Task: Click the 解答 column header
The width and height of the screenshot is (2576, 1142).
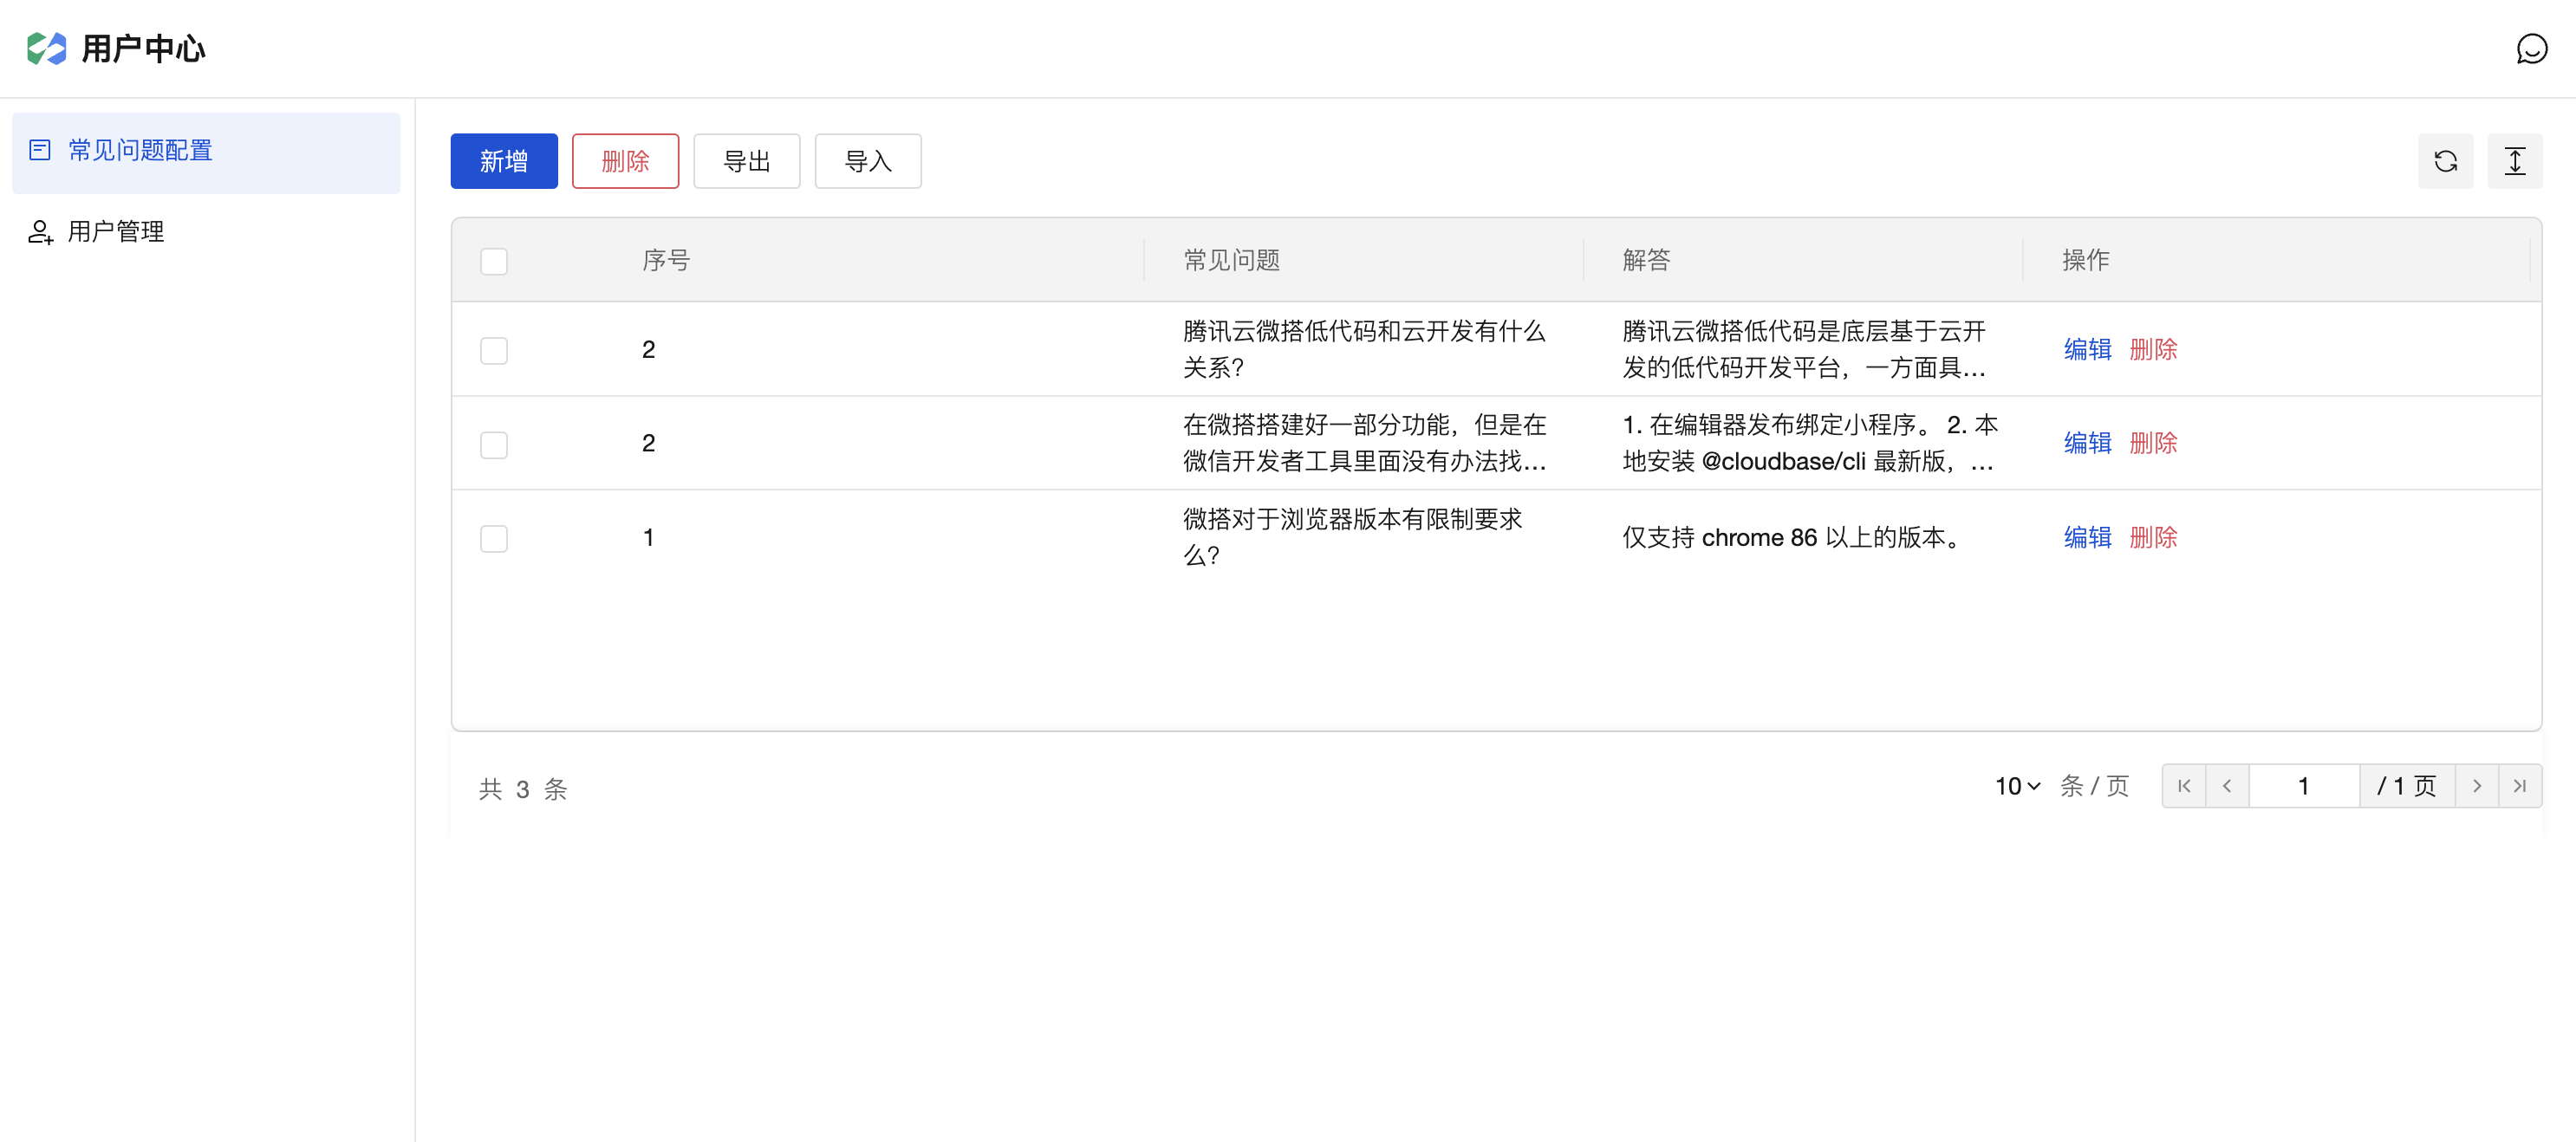Action: [1646, 260]
